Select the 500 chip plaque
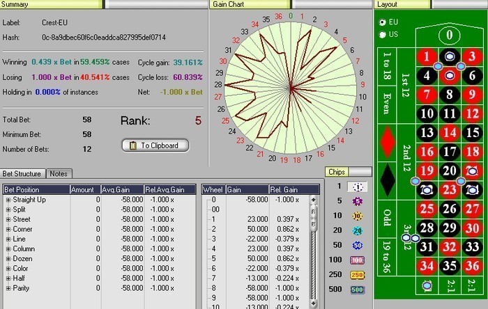This screenshot has height=309, width=488. tap(357, 289)
